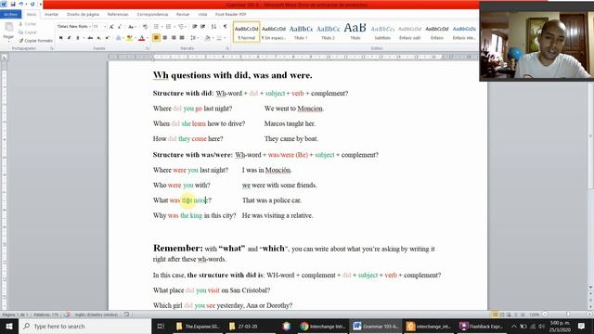Open the Archivo file tab
594x334 pixels.
(10, 14)
